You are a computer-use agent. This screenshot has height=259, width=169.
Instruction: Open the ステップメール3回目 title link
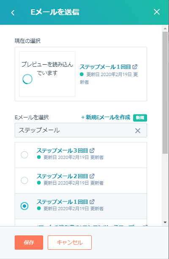coord(62,150)
